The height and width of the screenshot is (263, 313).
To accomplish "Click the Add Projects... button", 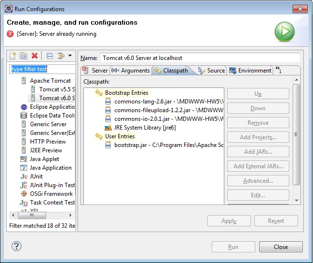I will pos(258,137).
